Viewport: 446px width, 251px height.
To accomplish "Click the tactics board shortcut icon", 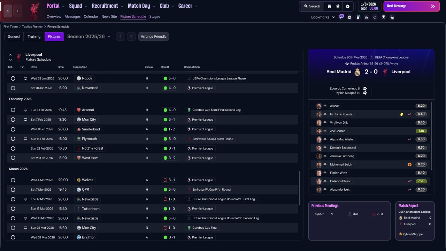I will [x=358, y=17].
